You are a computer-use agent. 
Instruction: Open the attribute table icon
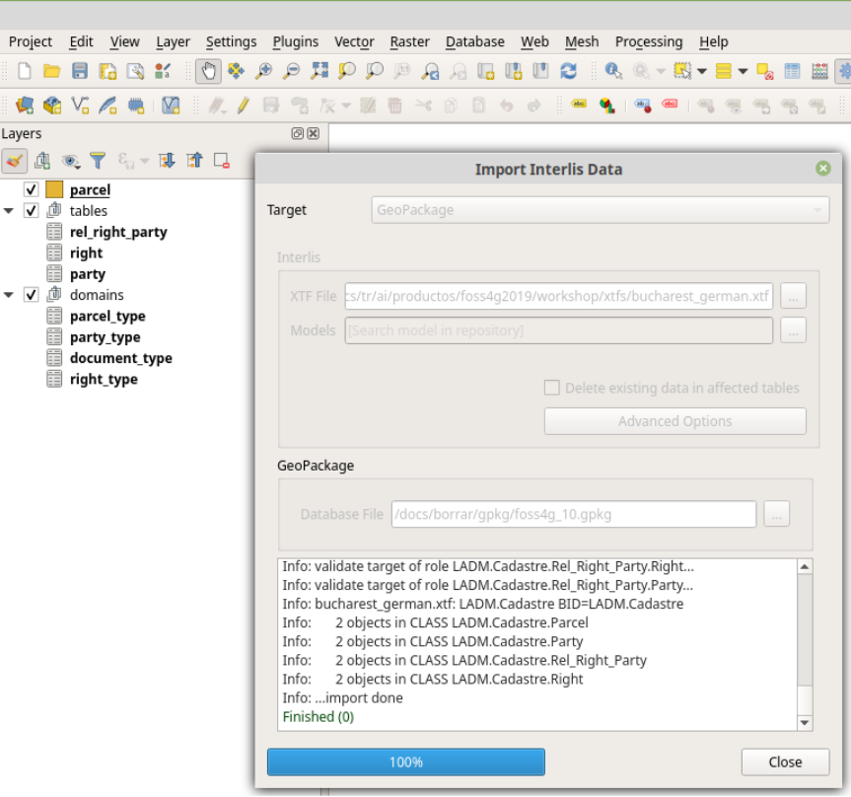[792, 71]
